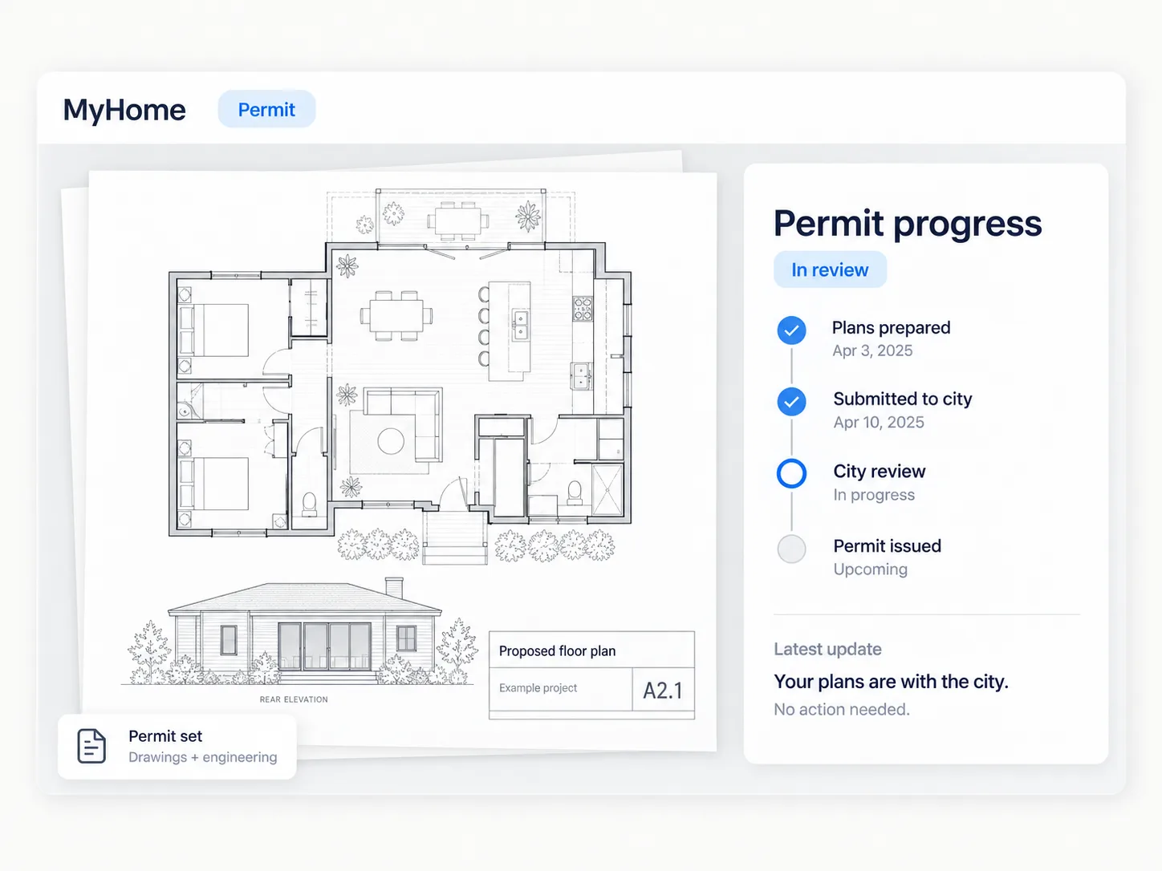
Task: Open the floor plan drawing thumbnail
Action: [400, 375]
